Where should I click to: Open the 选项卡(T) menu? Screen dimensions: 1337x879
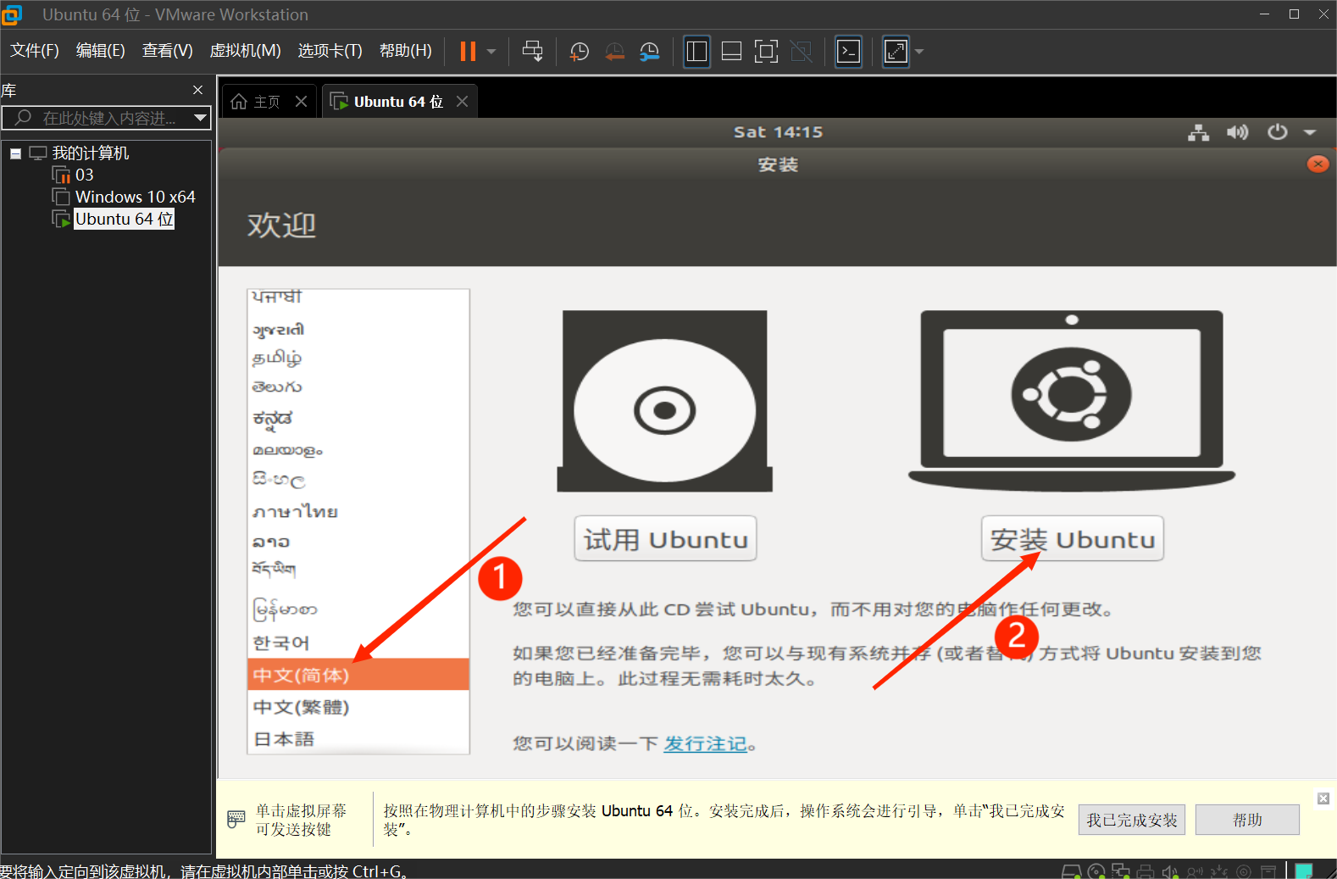click(330, 51)
